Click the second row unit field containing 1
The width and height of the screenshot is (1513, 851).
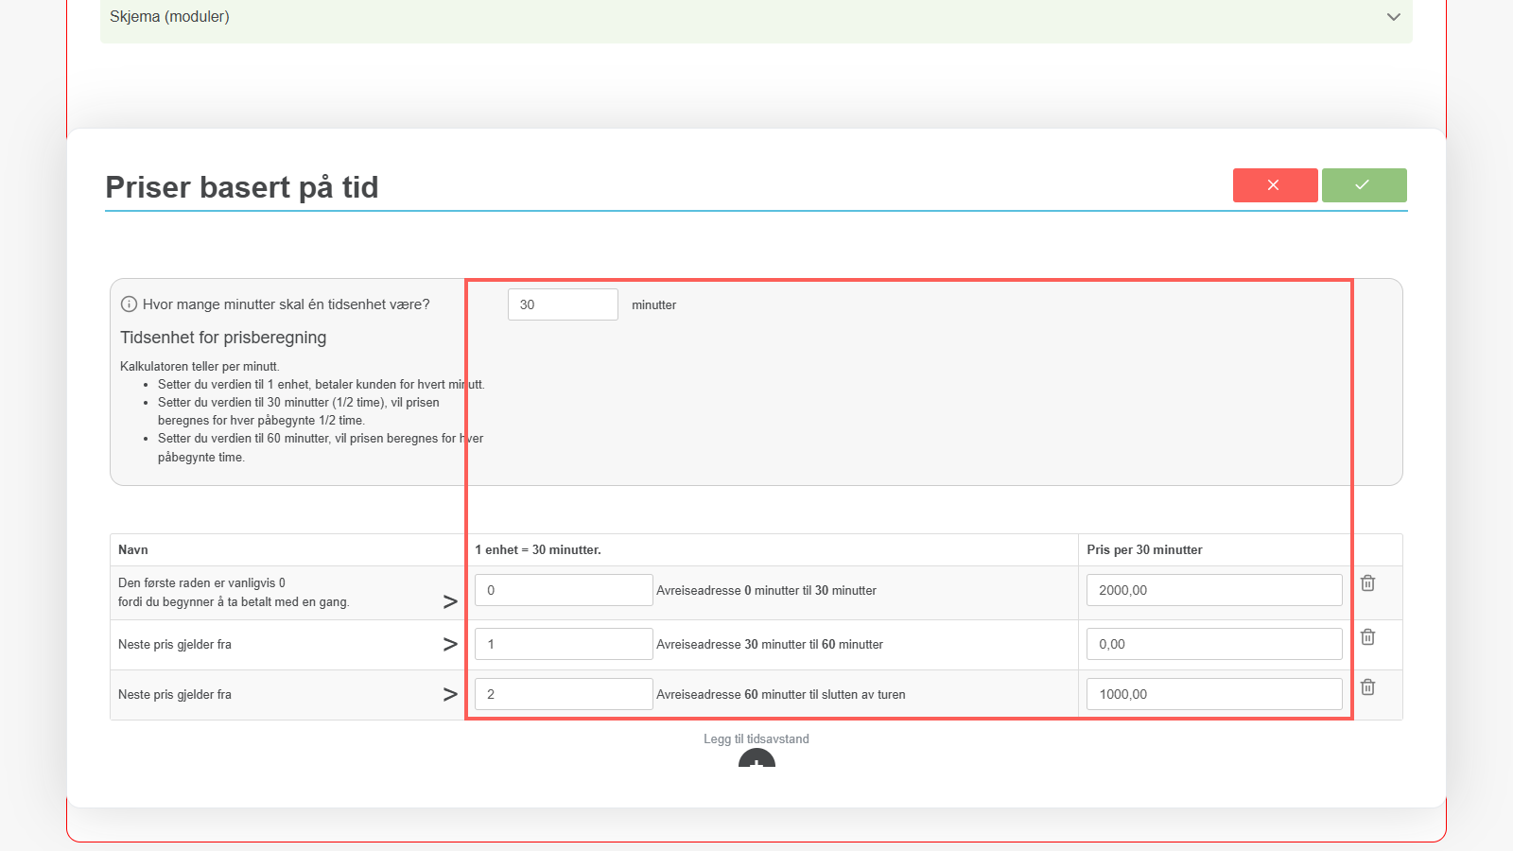tap(564, 644)
